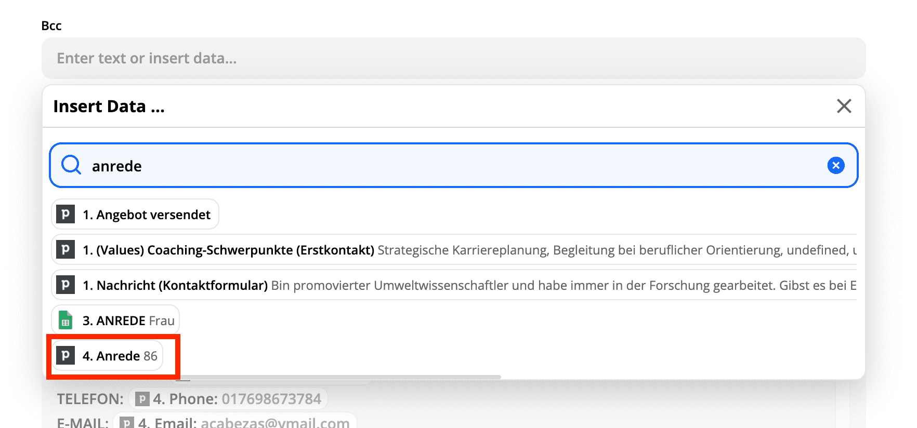917x428 pixels.
Task: Click Pipedrive icon in 4. Email pill
Action: pos(127,422)
